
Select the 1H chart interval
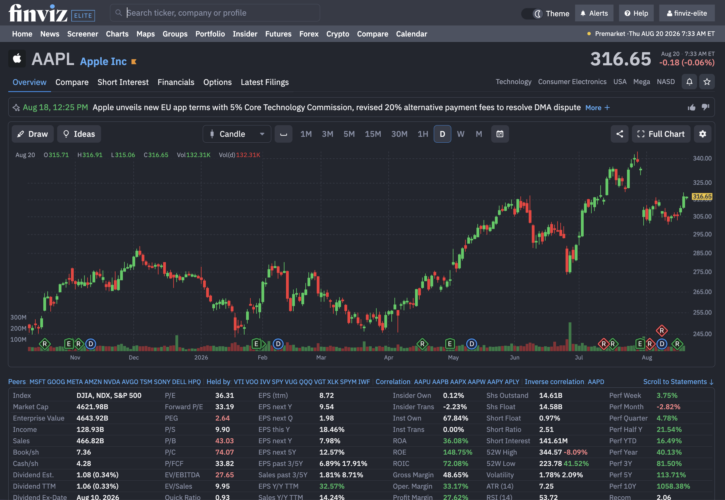click(x=423, y=134)
